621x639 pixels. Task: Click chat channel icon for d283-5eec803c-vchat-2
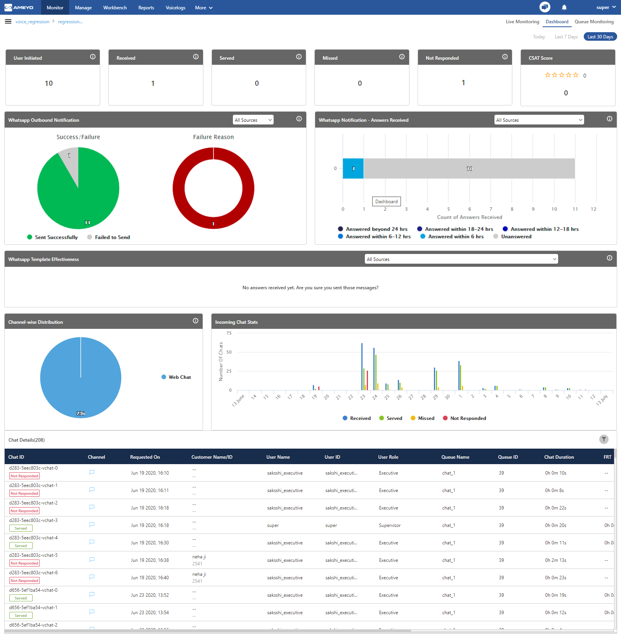tap(92, 507)
